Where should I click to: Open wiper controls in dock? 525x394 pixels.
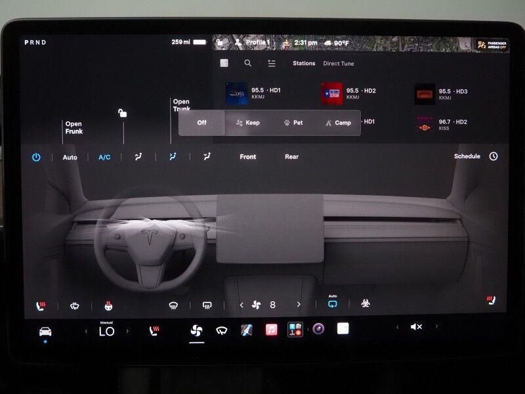coord(221,331)
